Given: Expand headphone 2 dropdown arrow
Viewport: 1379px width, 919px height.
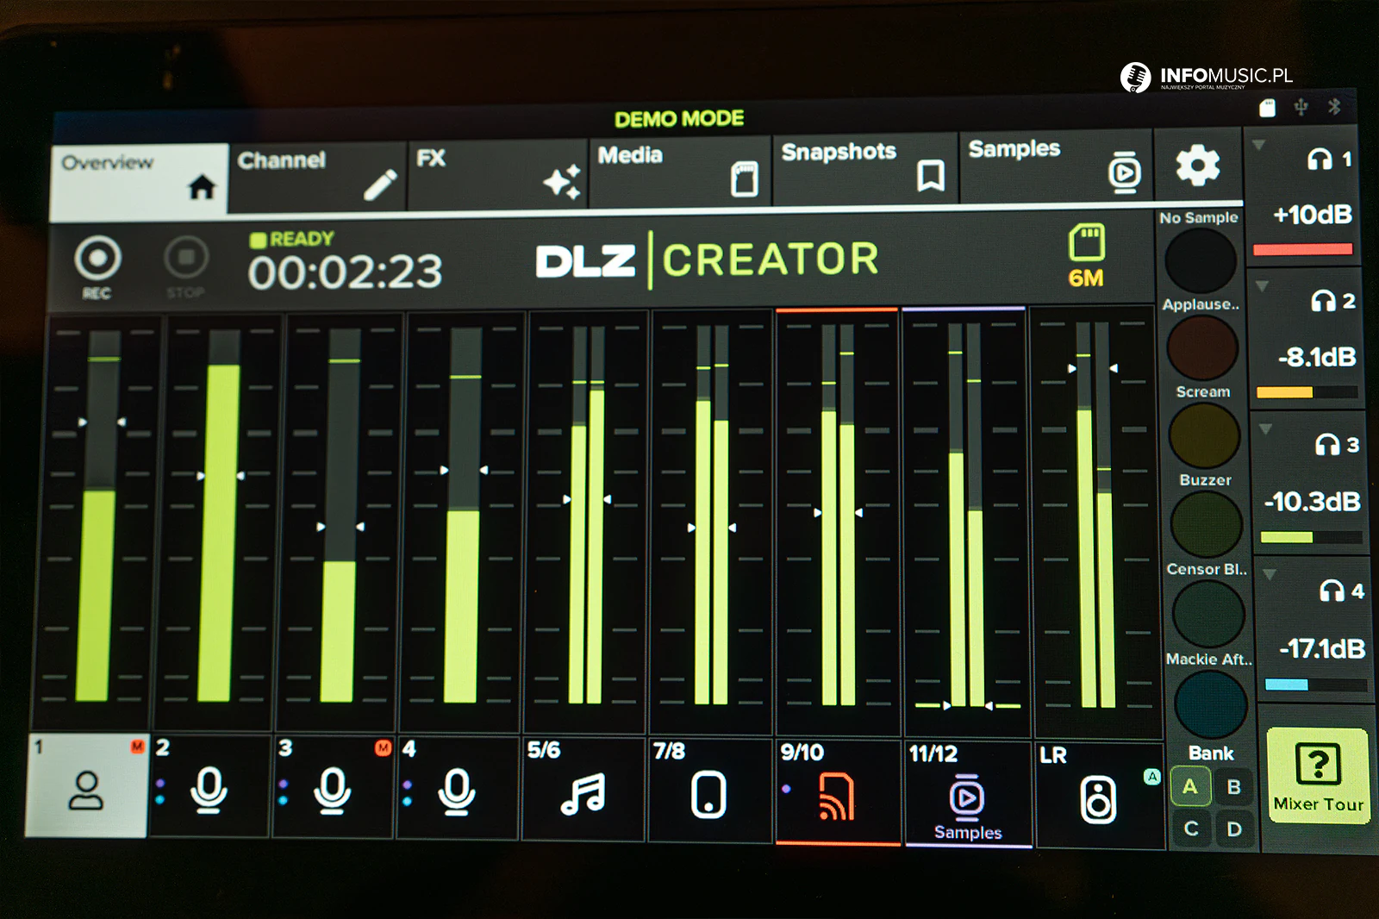Looking at the screenshot, I should (1262, 285).
